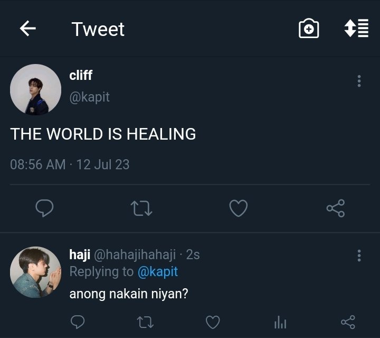Share haji's reply
The image size is (380, 338).
point(348,322)
